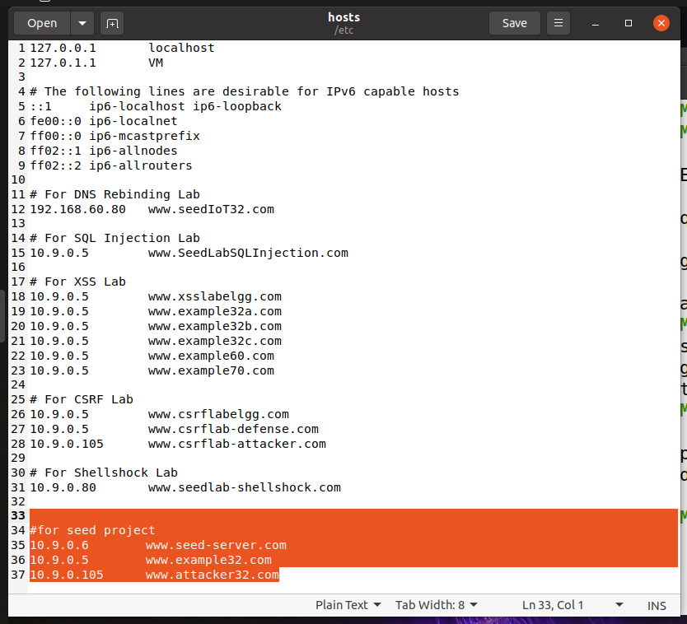687x624 pixels.
Task: Click the Open button
Action: point(41,22)
